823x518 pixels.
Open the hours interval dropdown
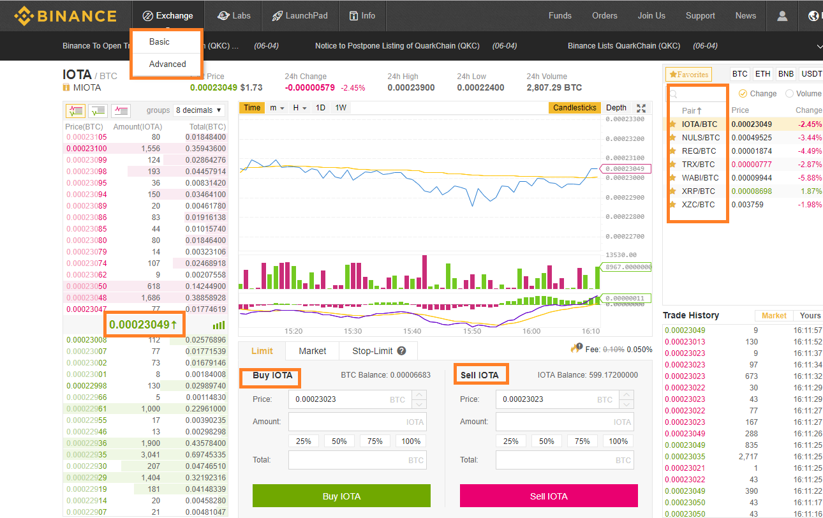(300, 108)
